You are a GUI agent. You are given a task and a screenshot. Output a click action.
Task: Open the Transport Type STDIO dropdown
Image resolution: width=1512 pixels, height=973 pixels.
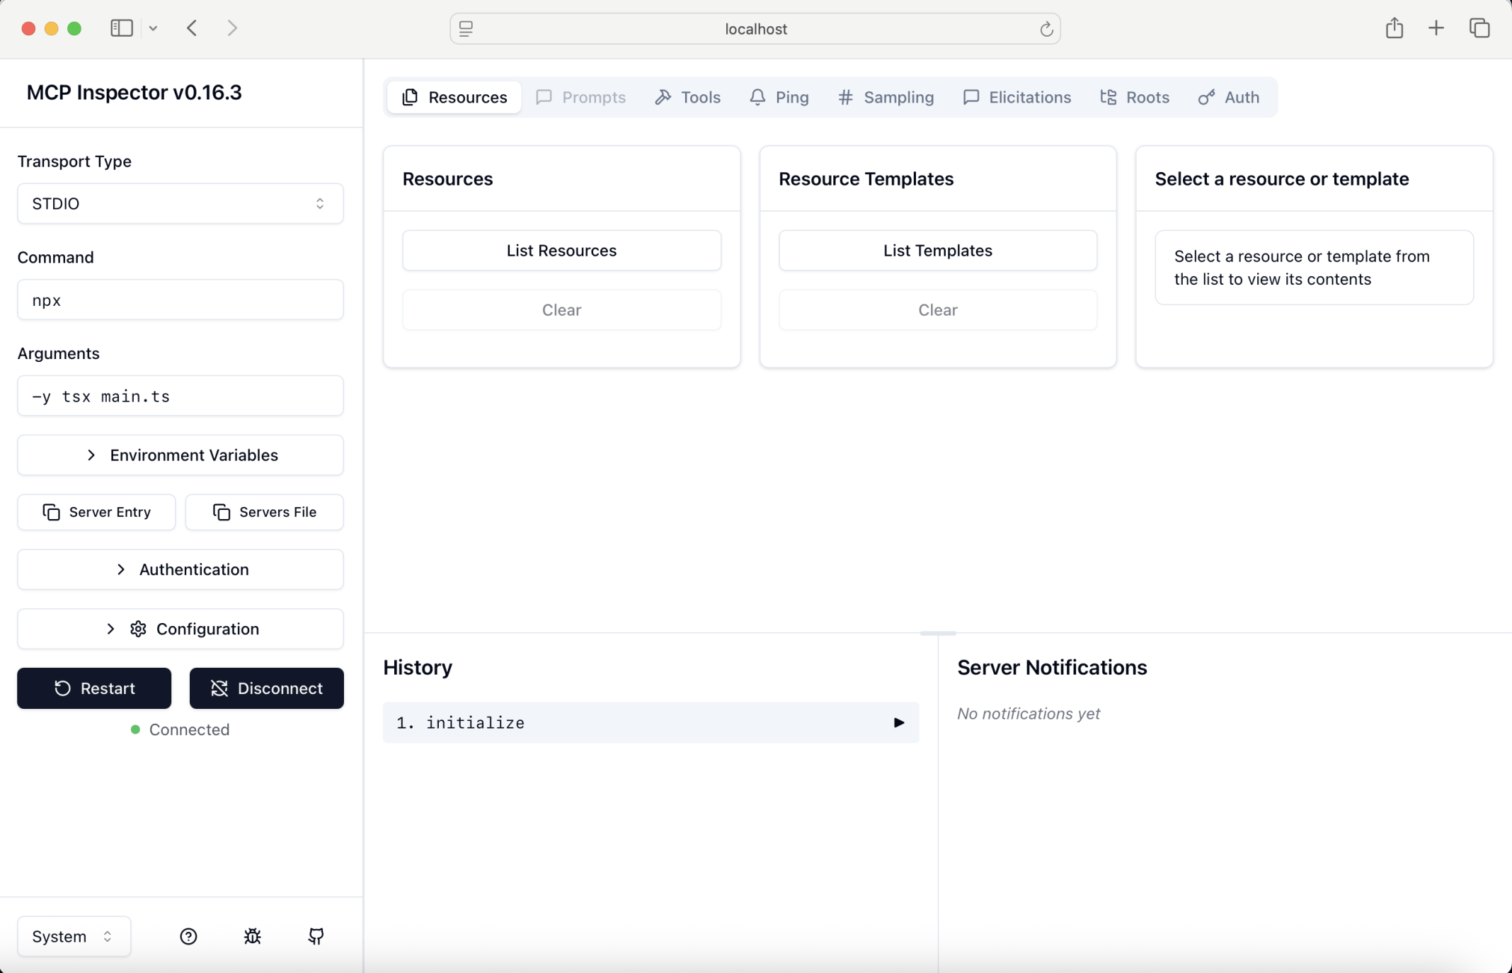click(x=180, y=204)
